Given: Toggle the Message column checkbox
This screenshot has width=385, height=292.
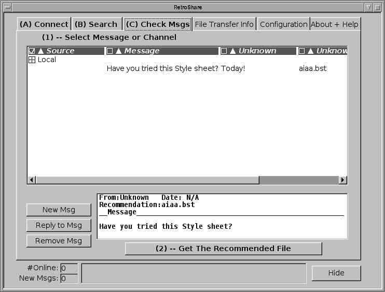Looking at the screenshot, I should [x=109, y=51].
